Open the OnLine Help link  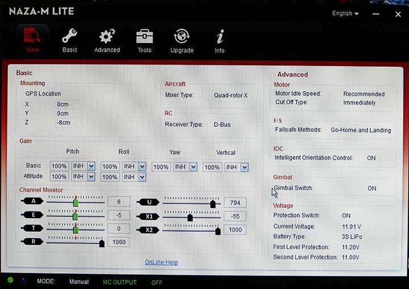[x=161, y=262]
